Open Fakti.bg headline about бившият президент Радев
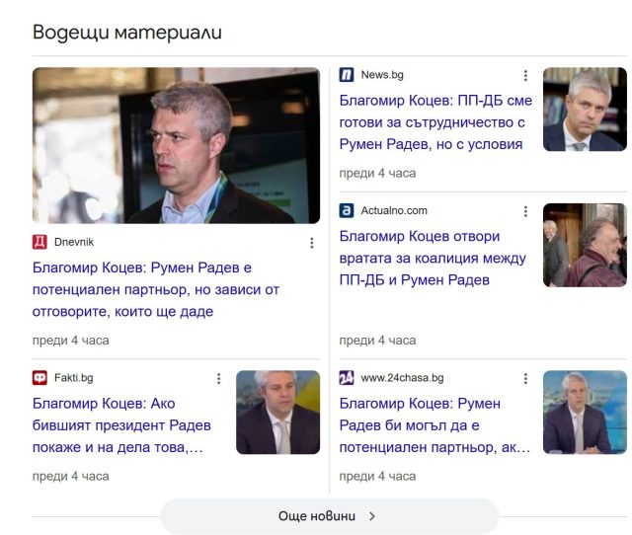Screen dimensions: 632x535 tap(122, 425)
